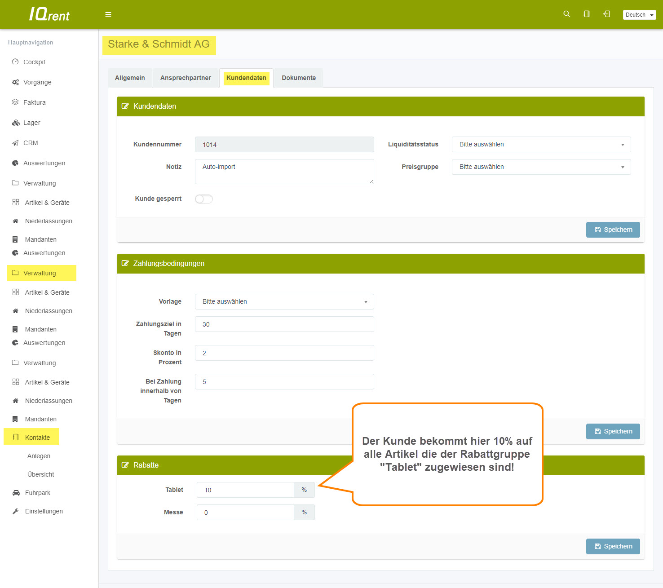
Task: Change language via Deutsch dropdown
Action: coord(639,15)
